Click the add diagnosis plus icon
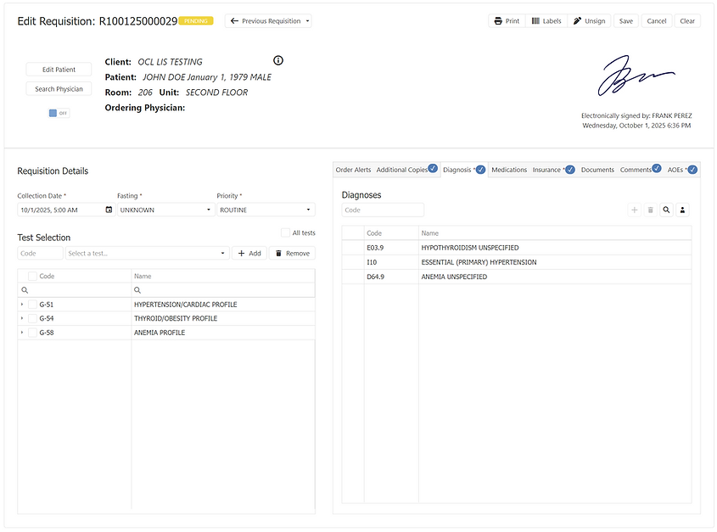The image size is (717, 532). 634,210
